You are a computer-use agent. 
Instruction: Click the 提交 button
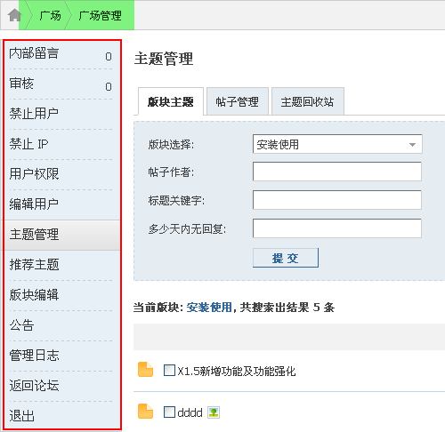click(286, 258)
